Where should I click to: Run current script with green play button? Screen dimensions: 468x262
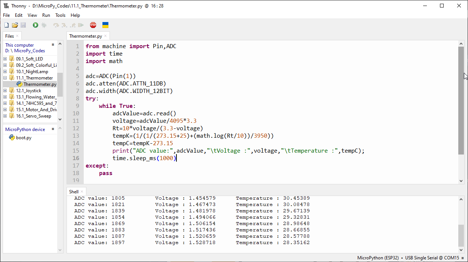[x=35, y=25]
